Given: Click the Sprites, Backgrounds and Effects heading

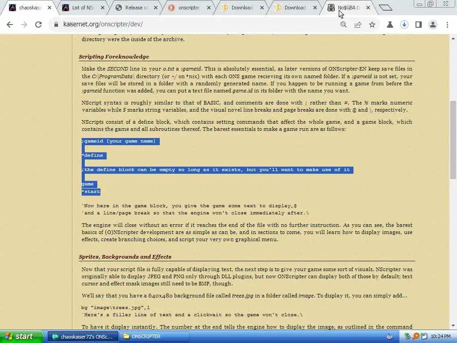Looking at the screenshot, I should (x=125, y=257).
